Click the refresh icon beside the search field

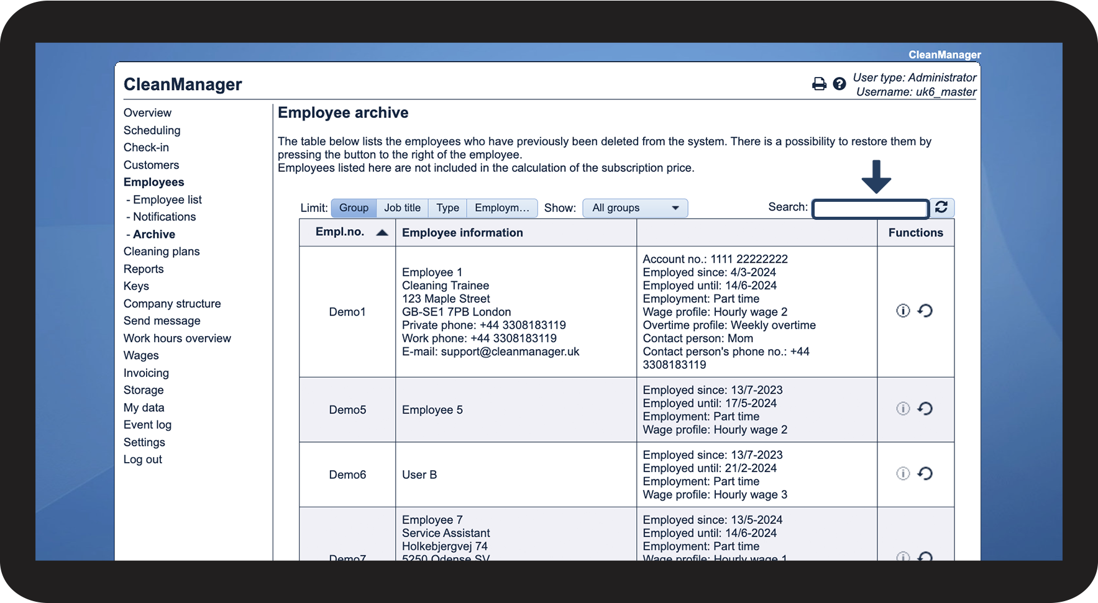click(941, 207)
